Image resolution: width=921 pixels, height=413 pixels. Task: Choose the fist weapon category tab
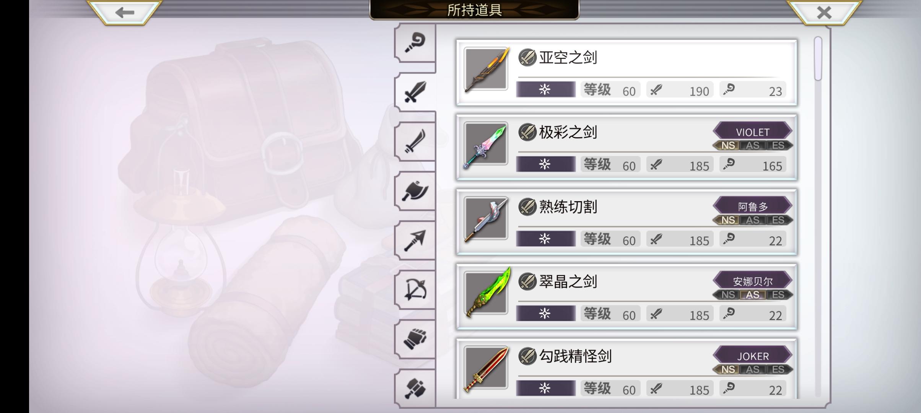(415, 339)
